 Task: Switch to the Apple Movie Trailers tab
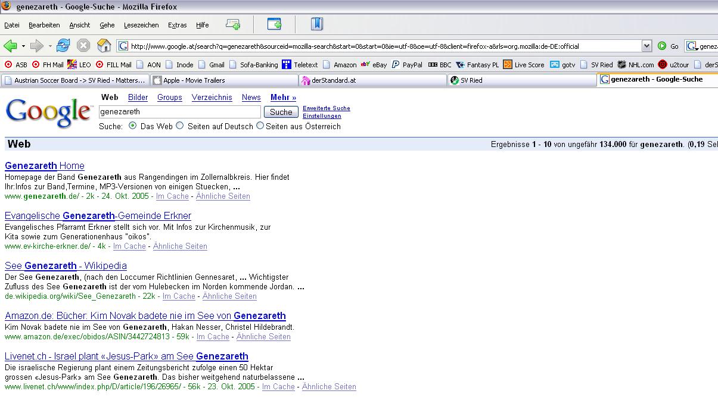coord(224,80)
